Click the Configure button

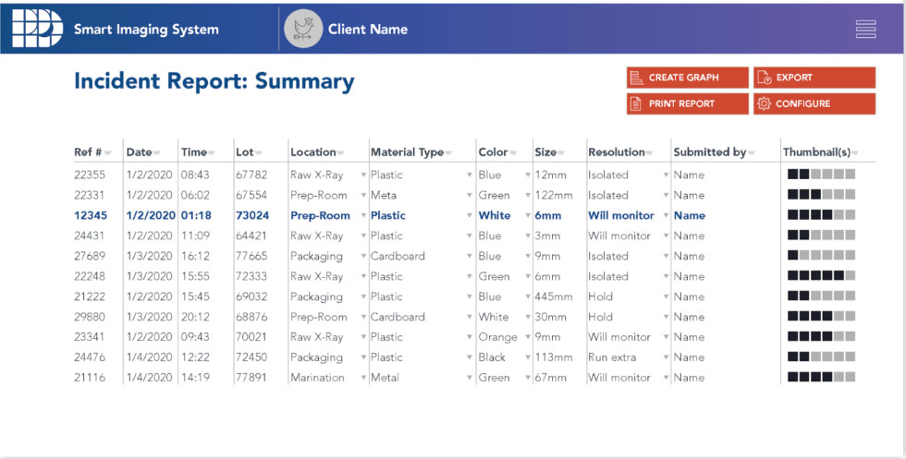point(814,104)
